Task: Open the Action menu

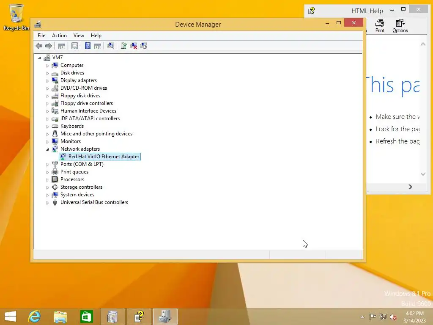Action: [59, 36]
